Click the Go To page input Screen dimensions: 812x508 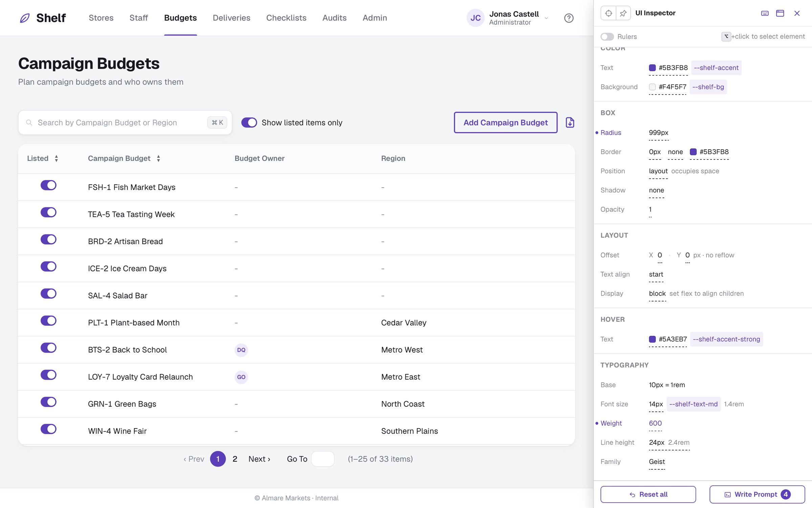[x=323, y=459]
